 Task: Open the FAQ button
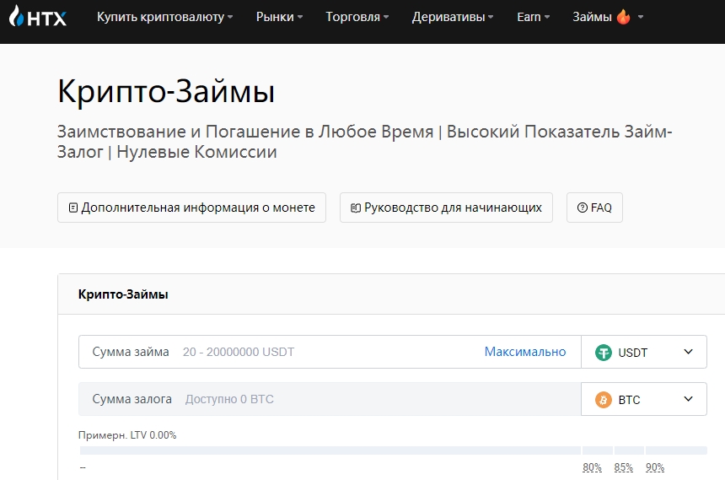click(x=594, y=208)
